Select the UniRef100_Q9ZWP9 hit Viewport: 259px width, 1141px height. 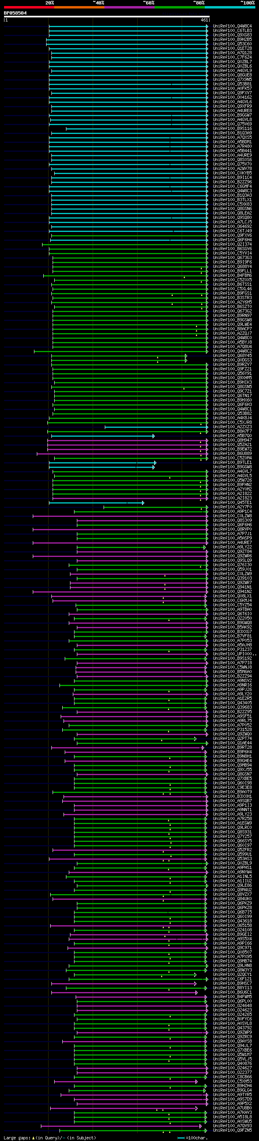pyautogui.click(x=232, y=1032)
